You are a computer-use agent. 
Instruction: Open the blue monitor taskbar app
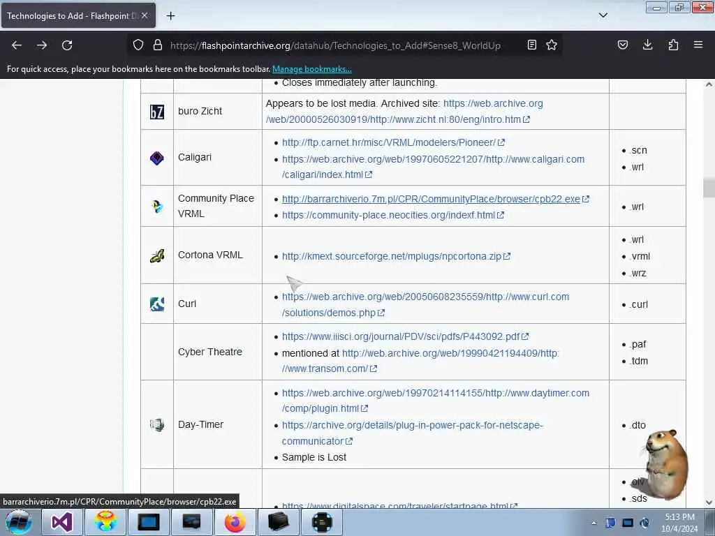coord(149,522)
